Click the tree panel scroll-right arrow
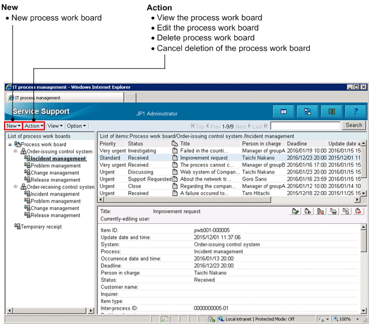Viewport: 371px width, 326px height. pos(91,310)
